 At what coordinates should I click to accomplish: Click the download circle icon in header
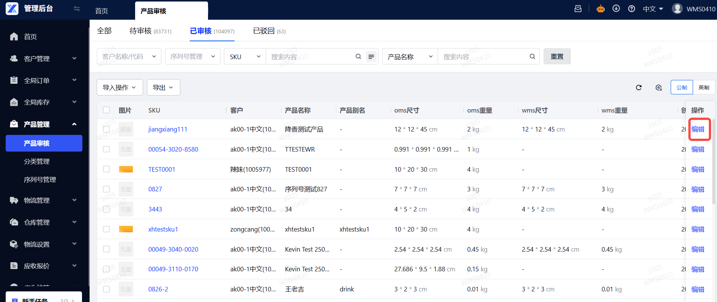click(616, 8)
